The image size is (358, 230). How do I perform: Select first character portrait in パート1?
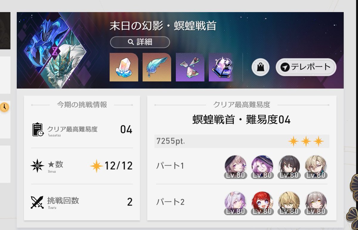click(235, 167)
